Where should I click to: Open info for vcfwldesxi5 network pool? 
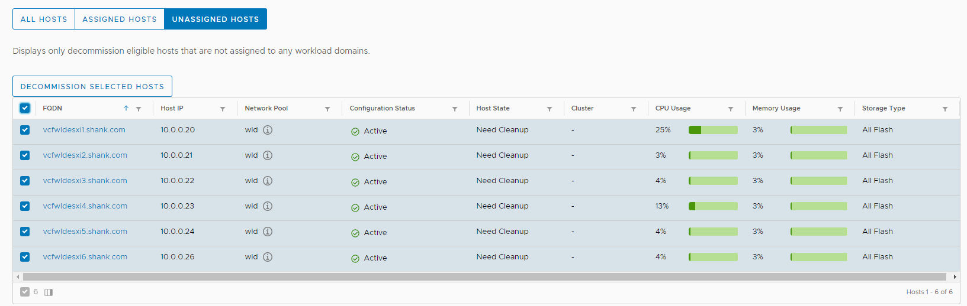(x=268, y=232)
